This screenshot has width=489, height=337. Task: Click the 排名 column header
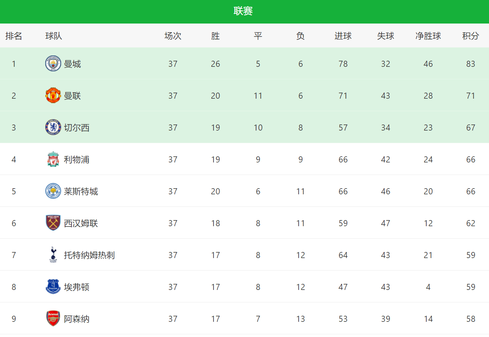pos(14,36)
